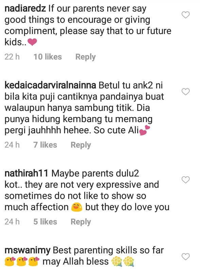Tap the 22 h timestamp

coord(12,57)
